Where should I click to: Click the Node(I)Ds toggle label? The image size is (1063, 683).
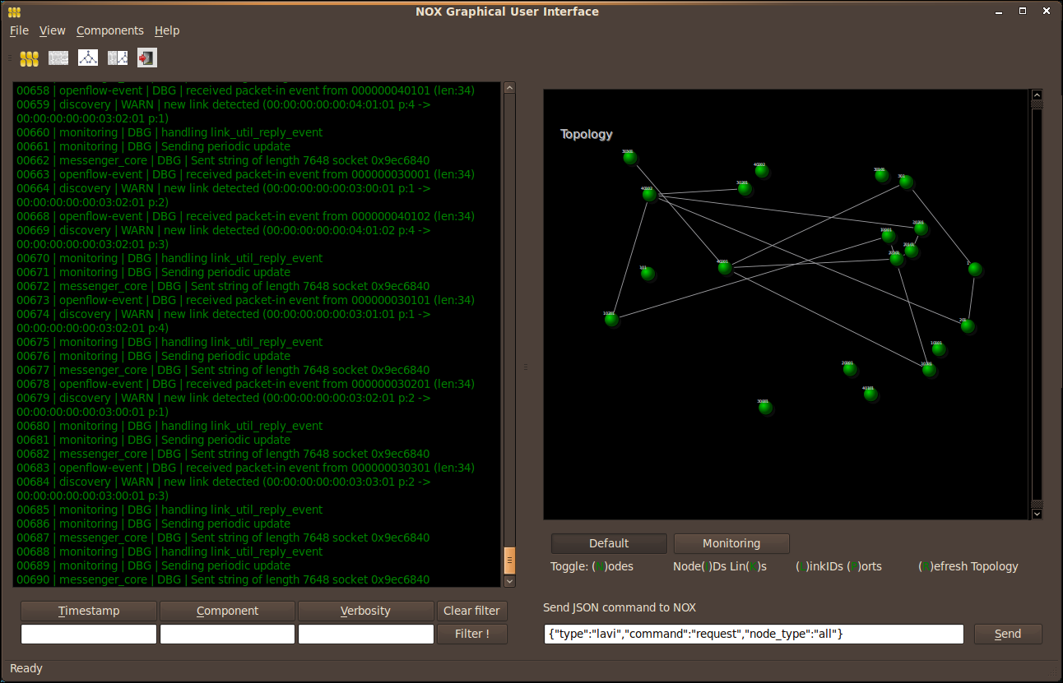click(x=699, y=566)
